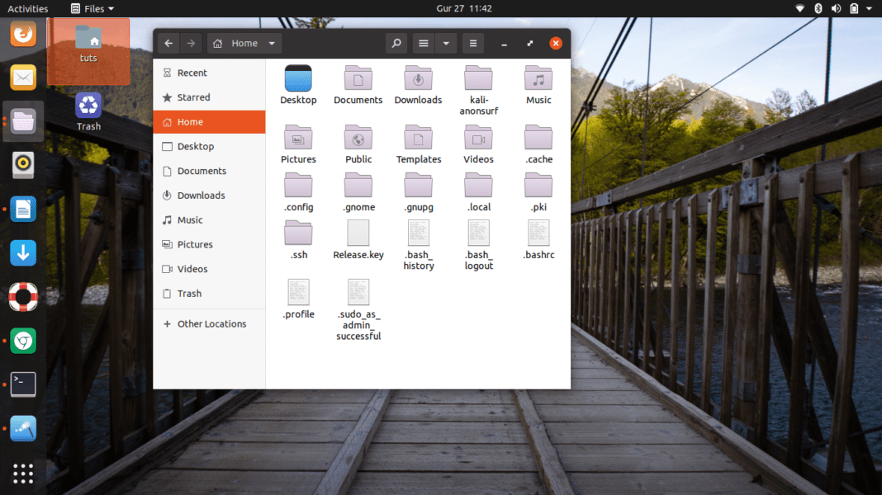
Task: Open Other Locations from the sidebar
Action: click(x=211, y=323)
